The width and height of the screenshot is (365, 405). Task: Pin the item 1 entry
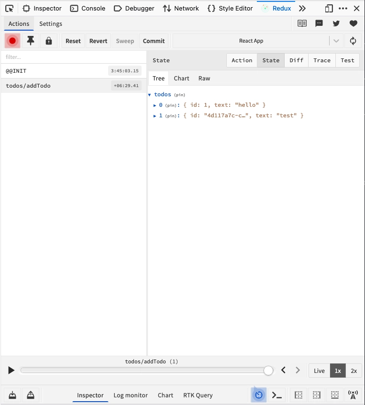coord(171,116)
